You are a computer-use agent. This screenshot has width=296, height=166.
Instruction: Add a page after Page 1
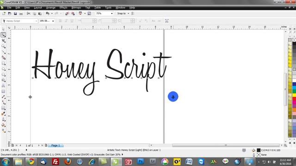click(x=46, y=146)
